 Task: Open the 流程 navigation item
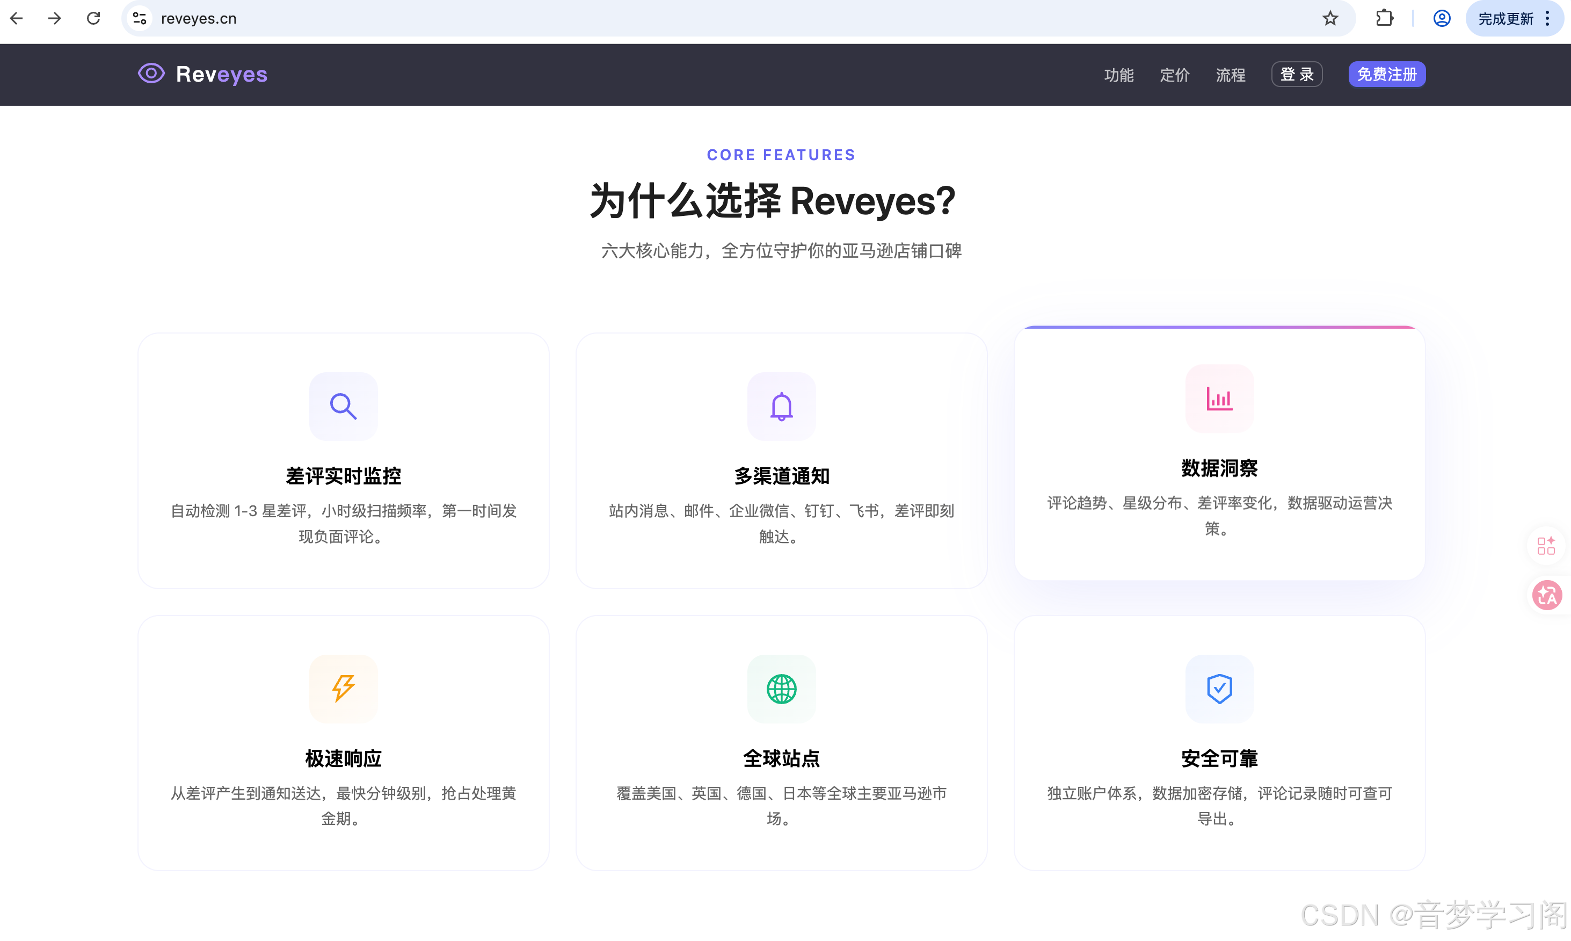pyautogui.click(x=1230, y=75)
